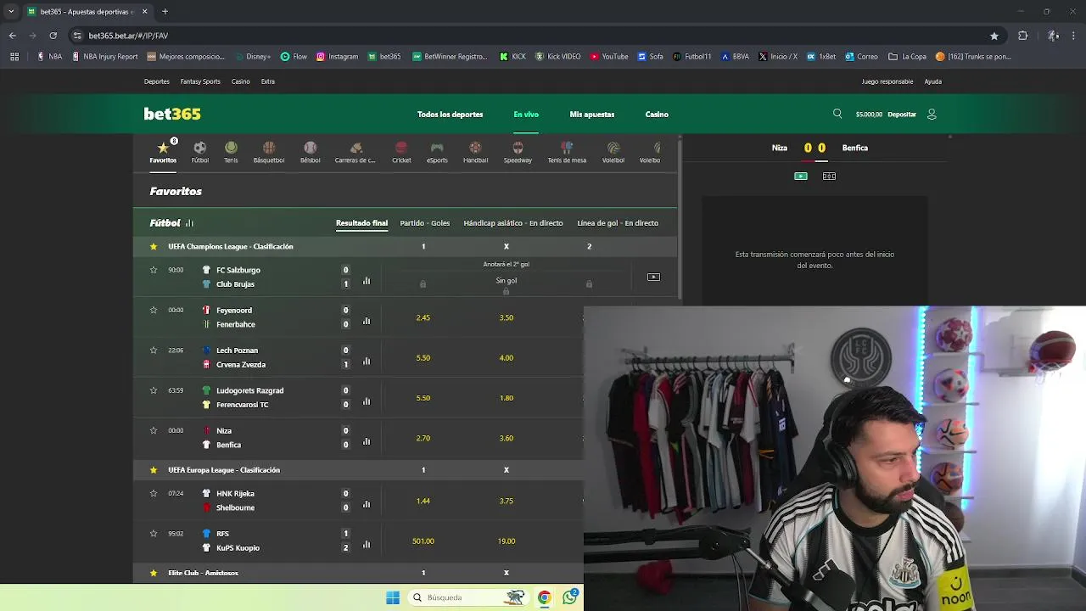Go to the En vivo section
Viewport: 1086px width, 611px height.
pos(526,115)
